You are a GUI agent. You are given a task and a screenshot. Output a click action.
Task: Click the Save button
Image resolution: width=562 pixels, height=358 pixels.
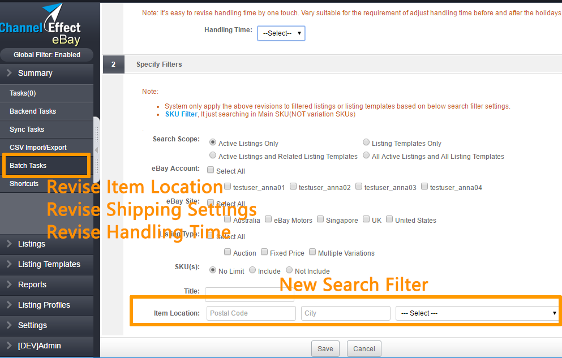tap(325, 349)
